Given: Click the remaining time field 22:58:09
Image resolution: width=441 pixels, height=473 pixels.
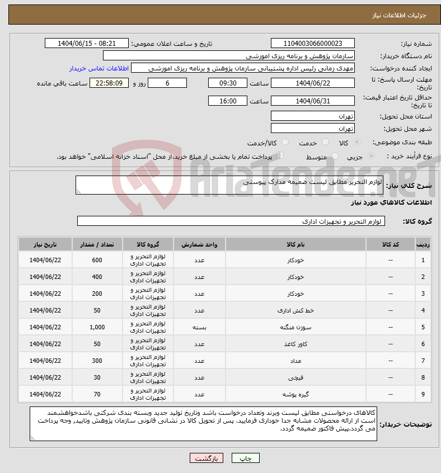Looking at the screenshot, I should tap(109, 83).
